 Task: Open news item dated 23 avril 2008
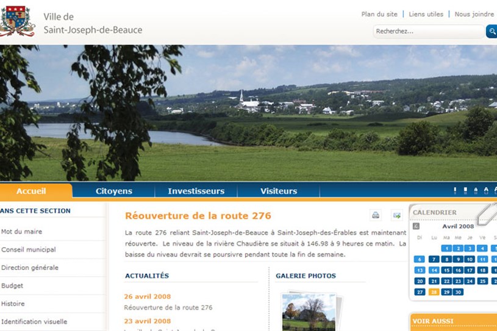tap(148, 321)
